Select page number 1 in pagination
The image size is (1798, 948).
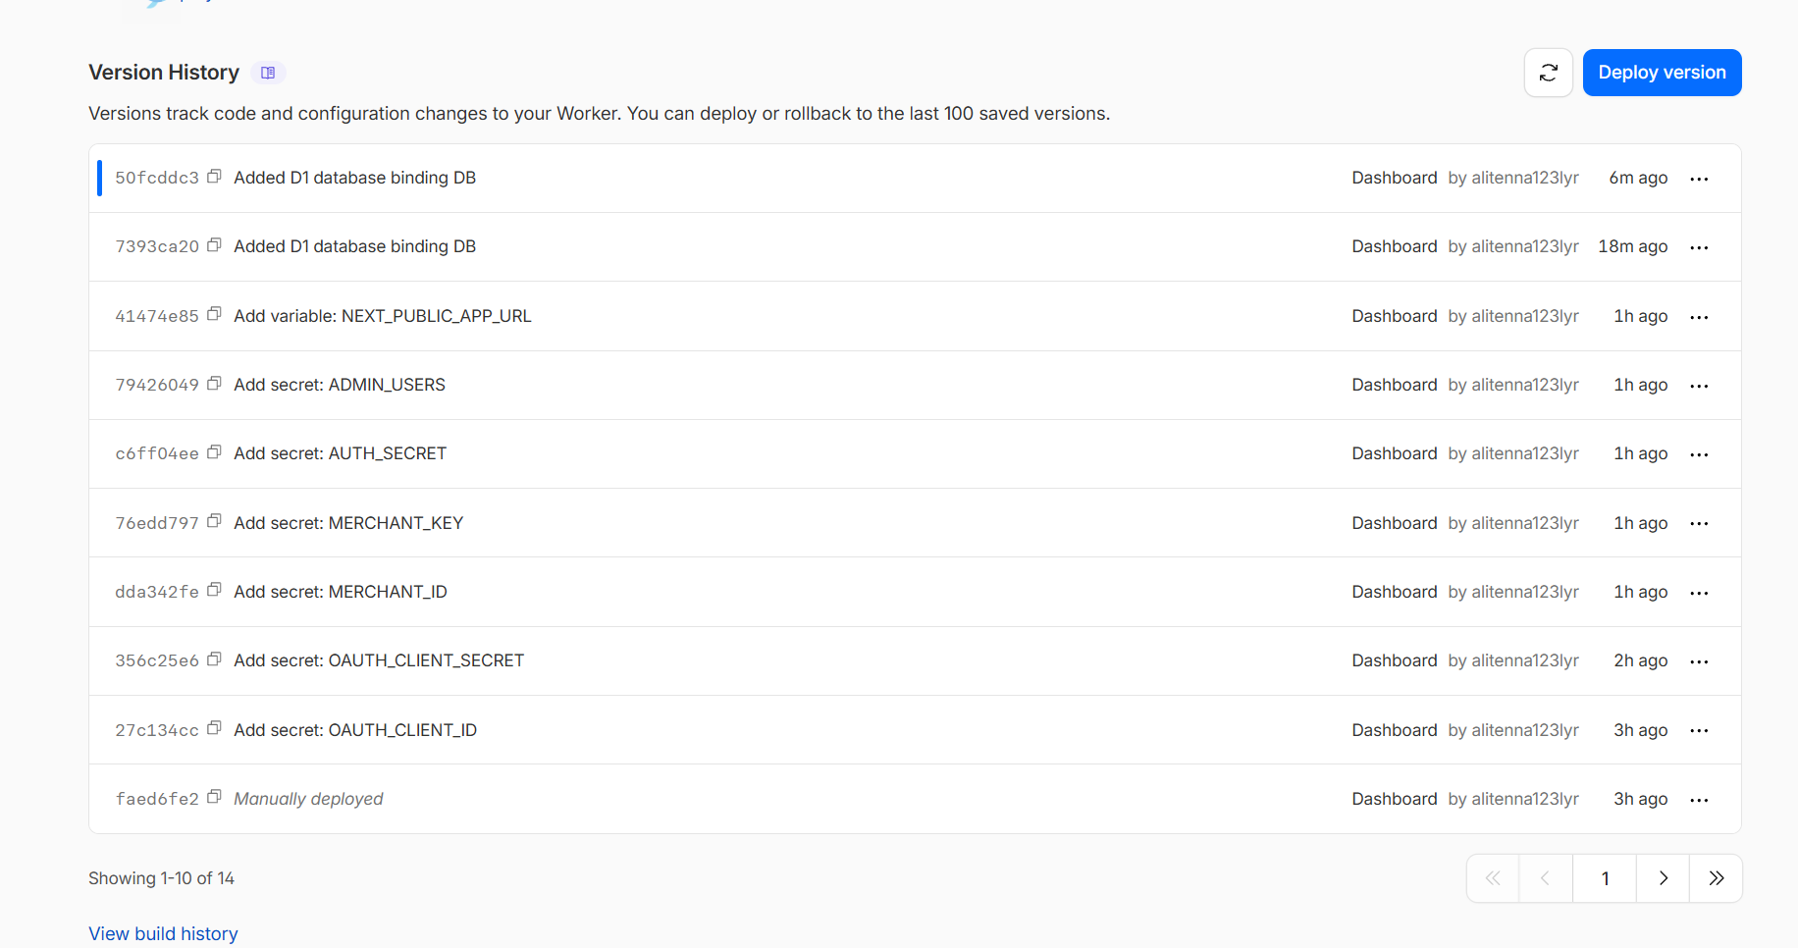coord(1605,878)
